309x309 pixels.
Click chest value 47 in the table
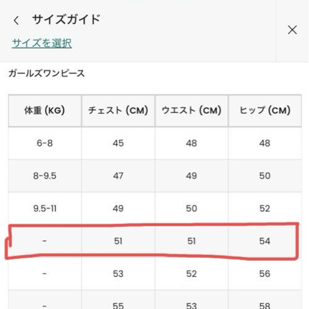click(118, 176)
